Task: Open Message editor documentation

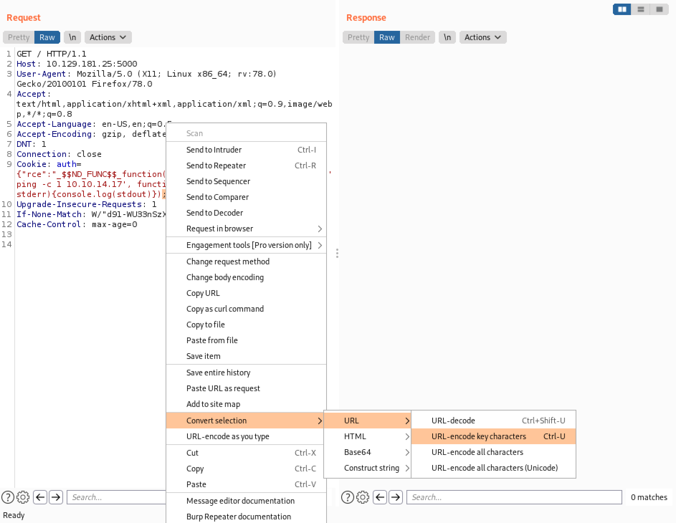Action: [x=246, y=501]
